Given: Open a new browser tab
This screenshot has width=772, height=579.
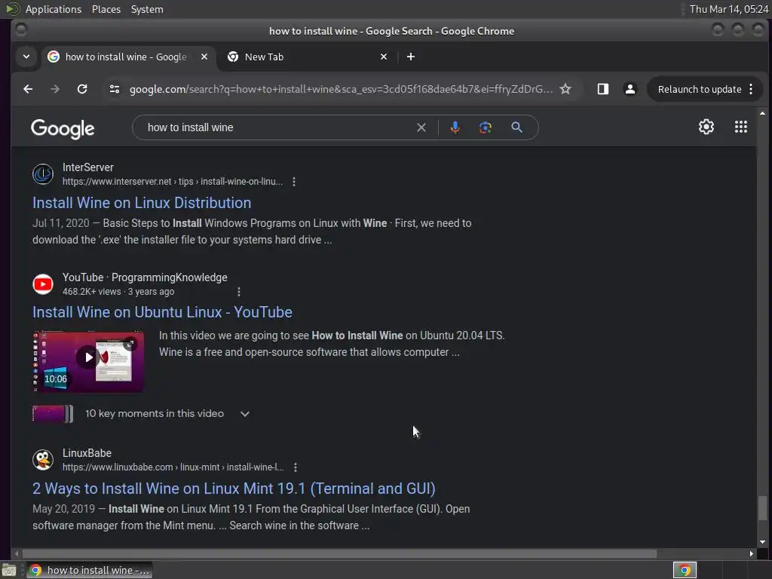Looking at the screenshot, I should click(x=411, y=57).
